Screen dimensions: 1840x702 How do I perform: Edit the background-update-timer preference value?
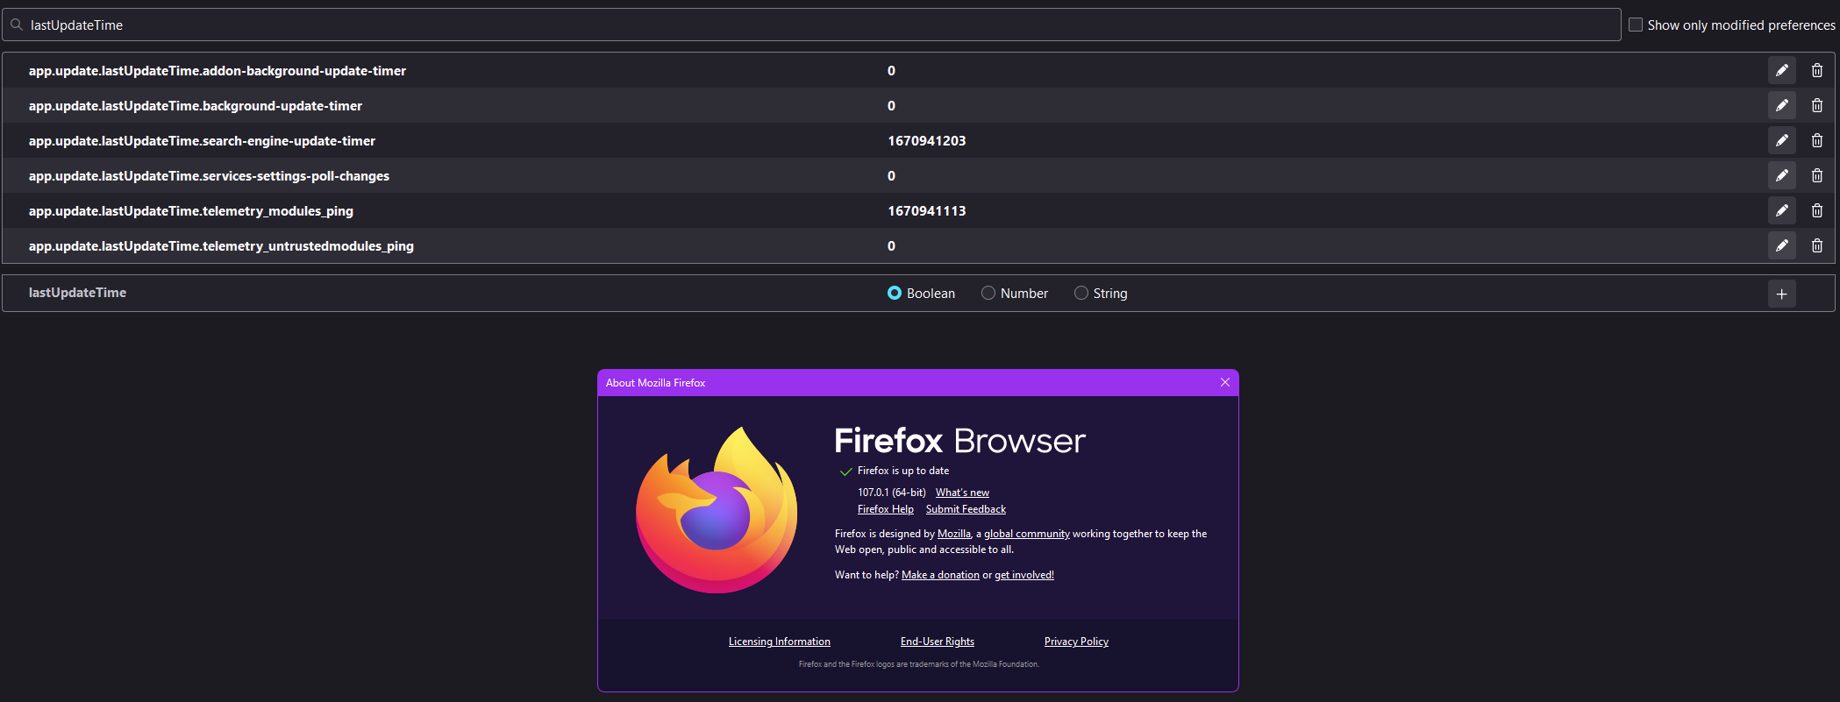point(1781,105)
